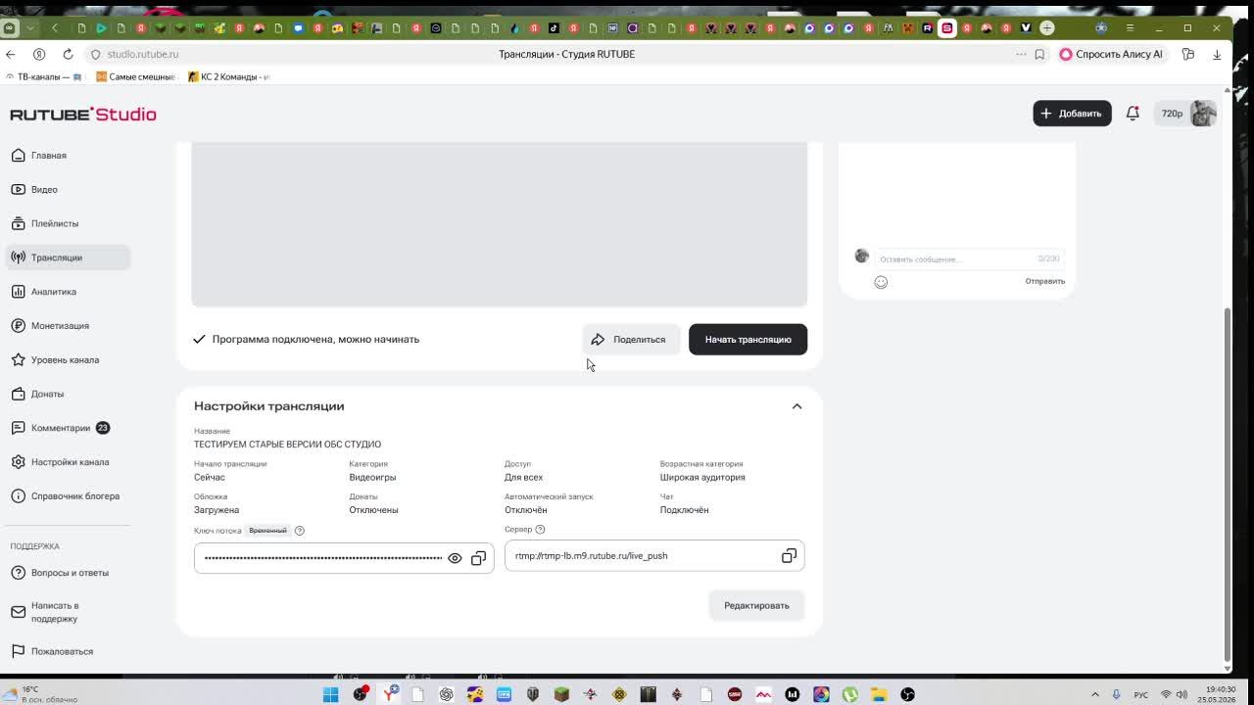The width and height of the screenshot is (1254, 705).
Task: Click the stream preview placeholder area
Action: 499,224
